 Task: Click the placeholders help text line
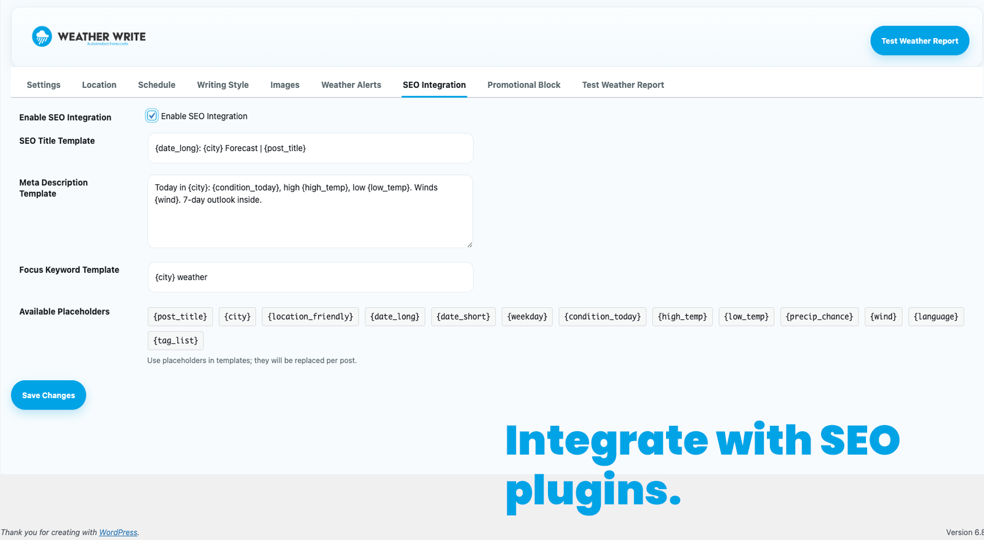click(x=252, y=361)
